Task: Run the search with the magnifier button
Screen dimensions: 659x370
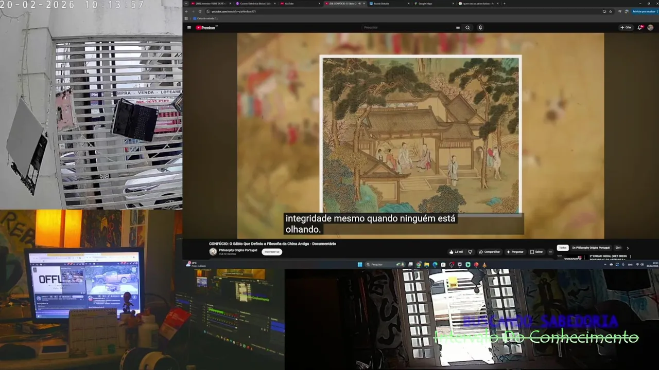Action: [x=467, y=28]
